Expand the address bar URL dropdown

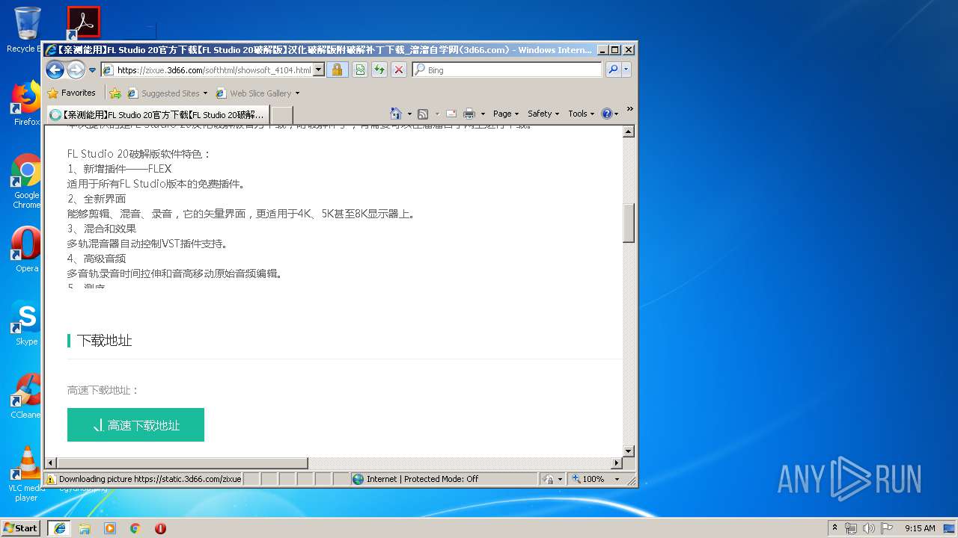tap(319, 70)
